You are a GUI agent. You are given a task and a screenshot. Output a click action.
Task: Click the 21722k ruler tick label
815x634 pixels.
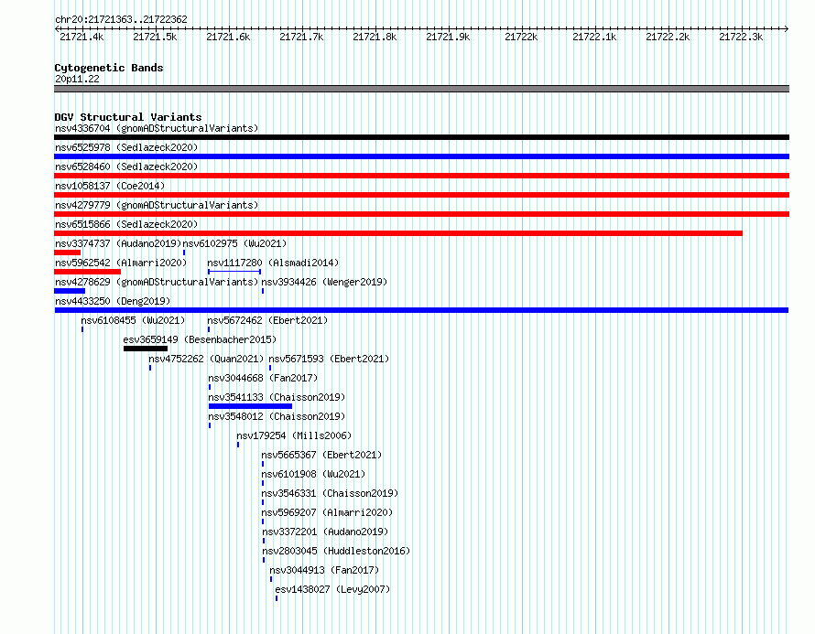[x=521, y=37]
